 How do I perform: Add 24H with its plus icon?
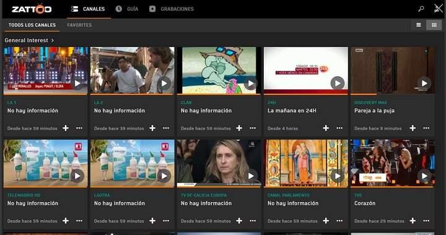click(326, 128)
